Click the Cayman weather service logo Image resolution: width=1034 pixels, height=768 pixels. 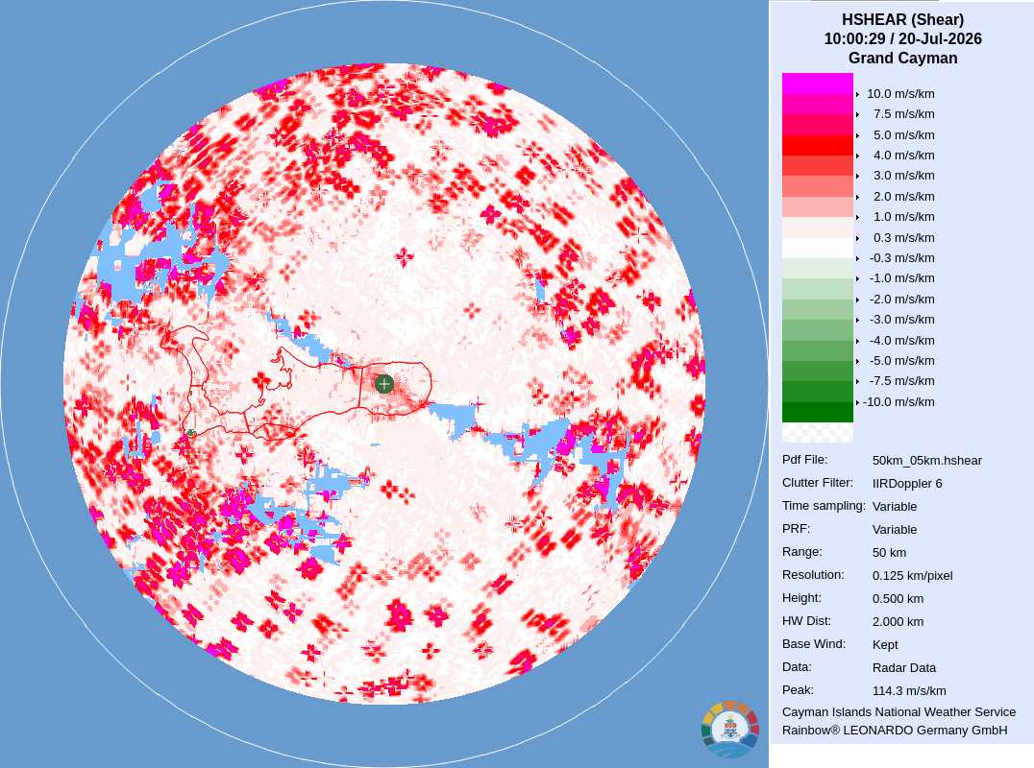pyautogui.click(x=730, y=730)
